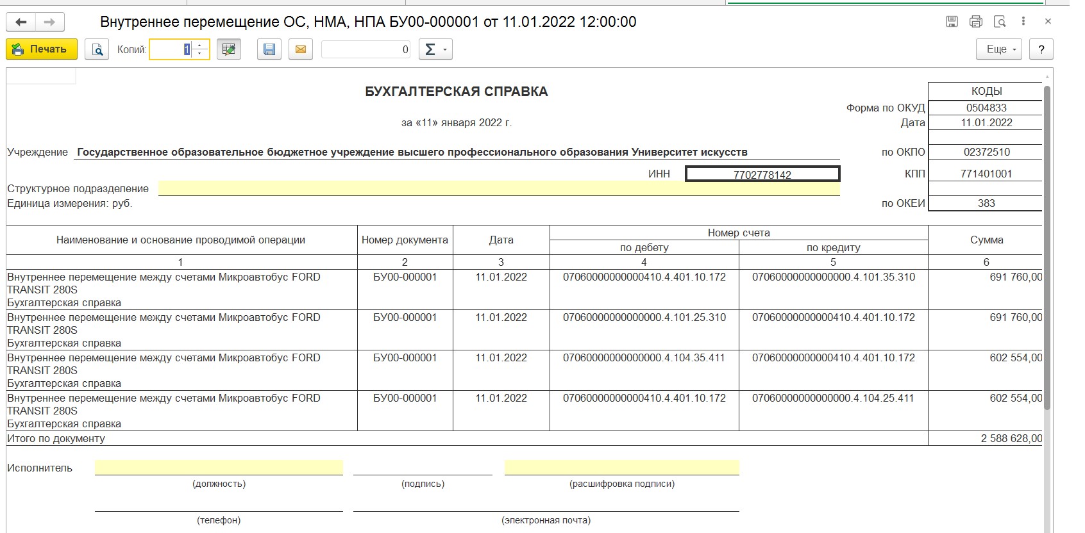Click the numeric field showing 0
The width and height of the screenshot is (1085, 533).
click(x=366, y=49)
